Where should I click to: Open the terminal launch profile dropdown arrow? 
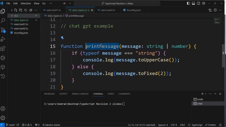pos(206,94)
